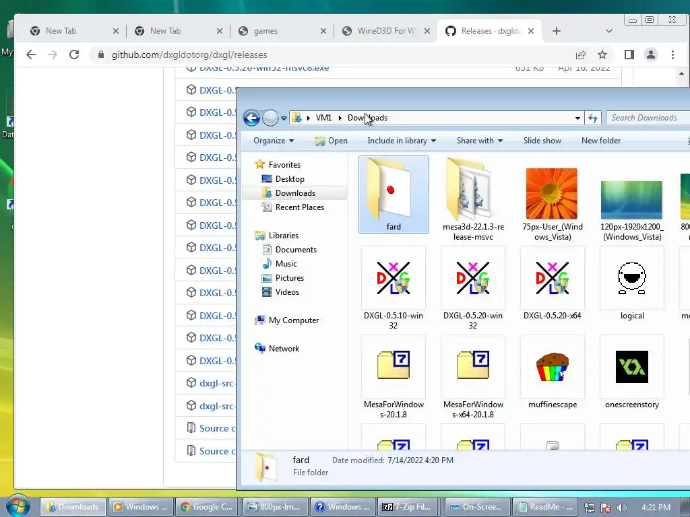The height and width of the screenshot is (517, 690).
Task: Open Pictures library
Action: tap(282, 278)
